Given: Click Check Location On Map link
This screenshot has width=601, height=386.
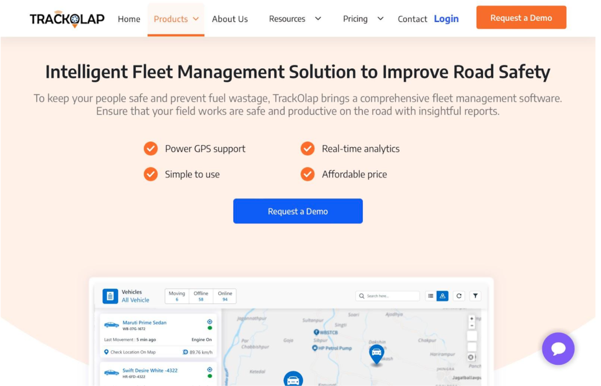Looking at the screenshot, I should coord(133,352).
